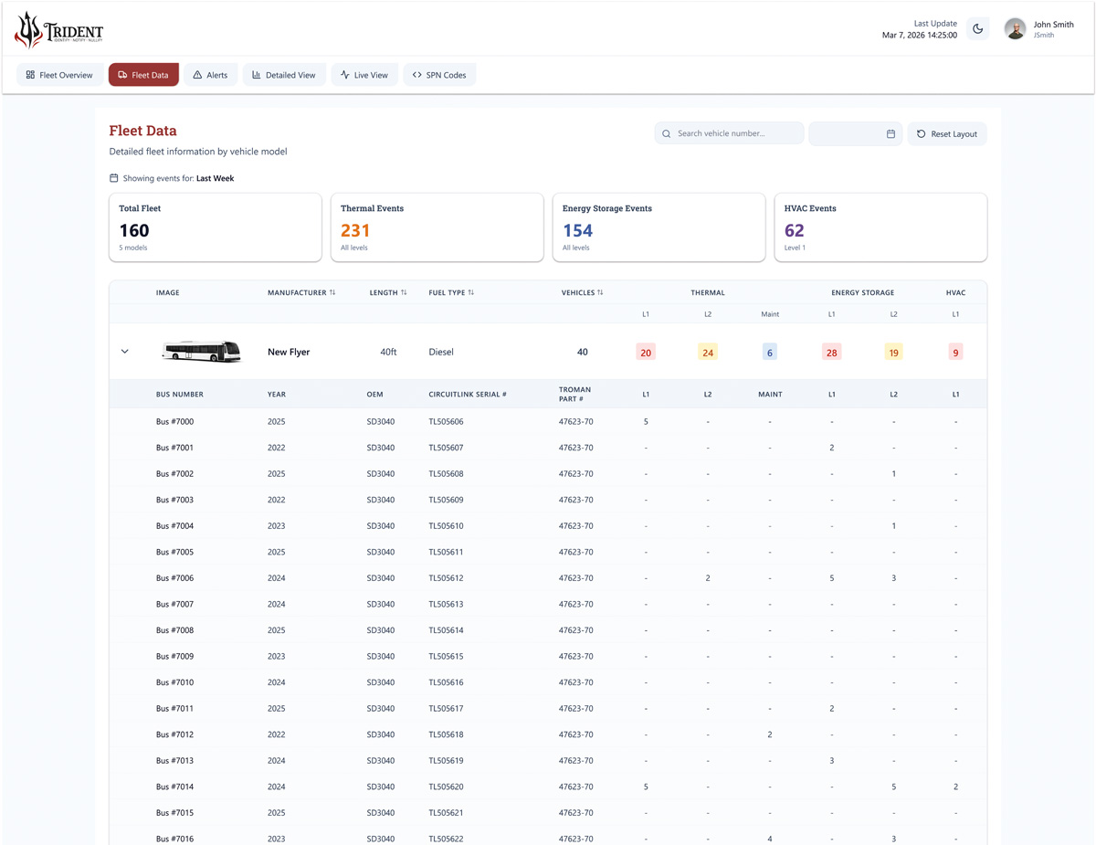The image size is (1096, 845).
Task: Switch to the Fleet Data tab
Action: (x=143, y=75)
